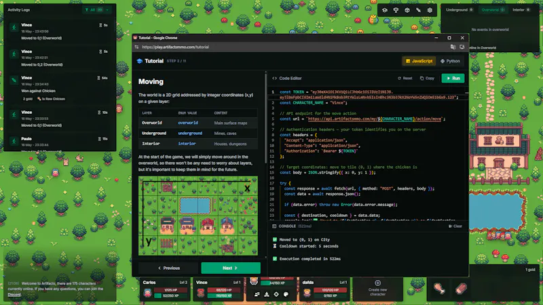Click the underground enum value in table

click(190, 133)
